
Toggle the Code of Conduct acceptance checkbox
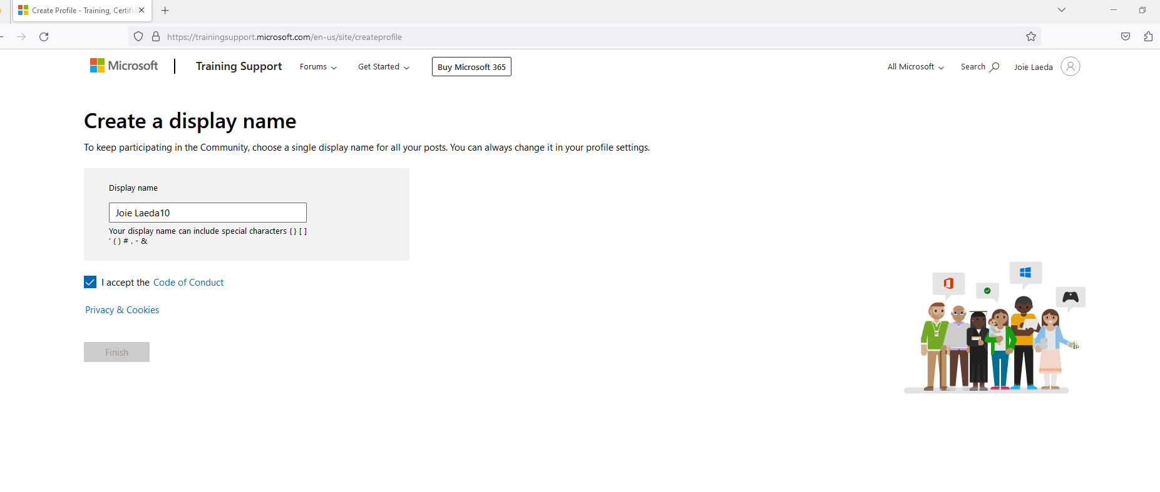click(90, 282)
